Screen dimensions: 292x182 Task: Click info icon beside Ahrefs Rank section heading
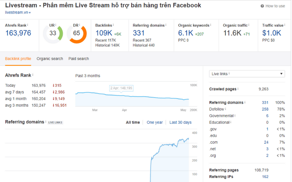coord(33,75)
